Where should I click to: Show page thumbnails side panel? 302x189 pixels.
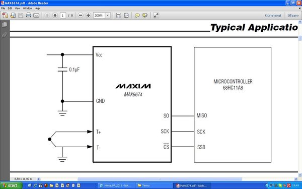[x=5, y=25]
